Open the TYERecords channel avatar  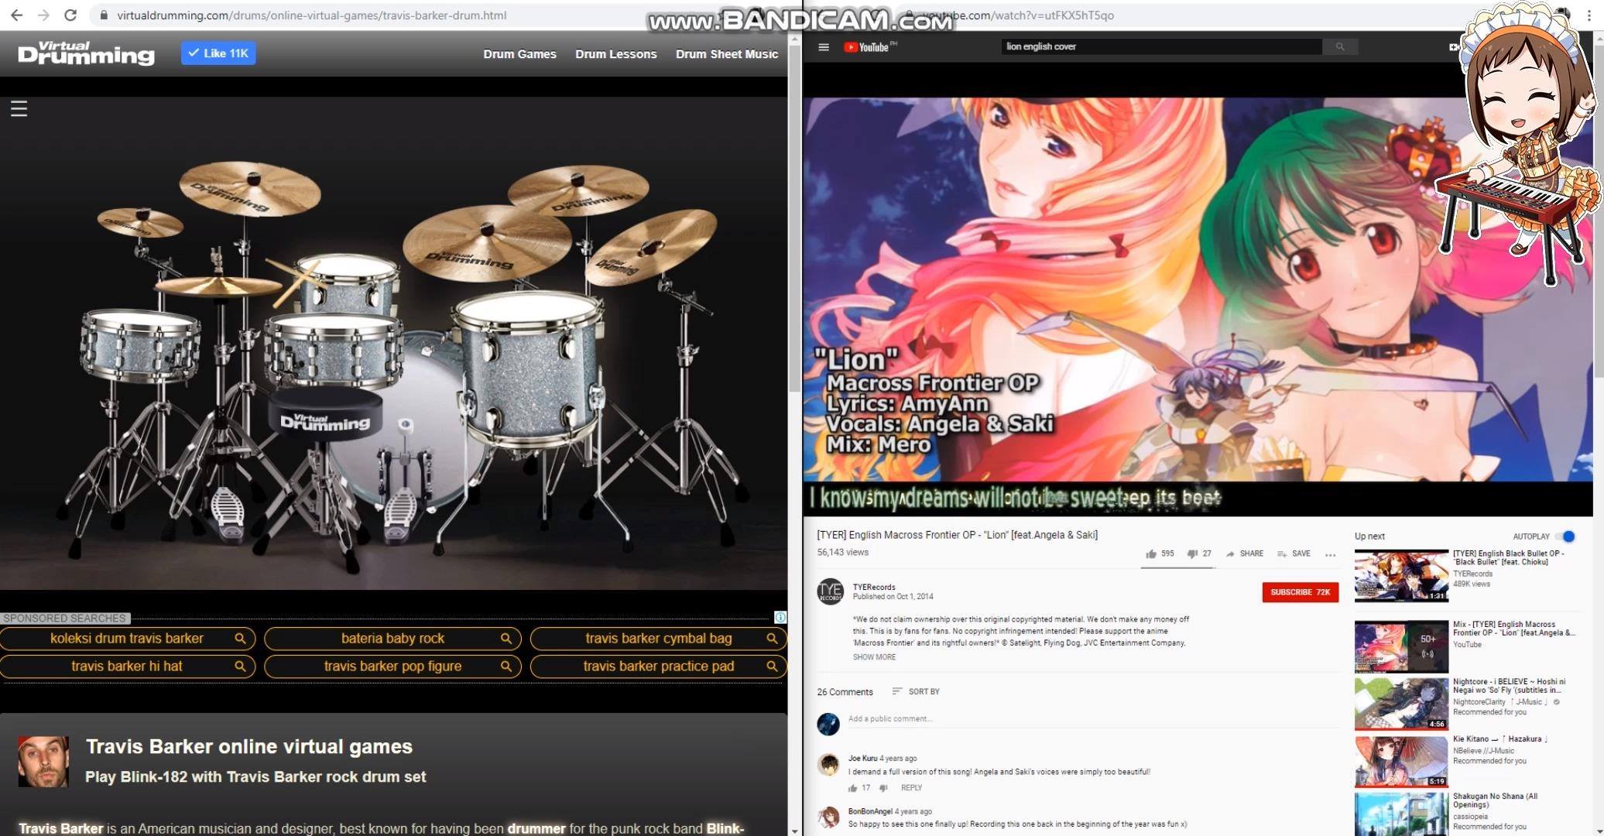830,591
